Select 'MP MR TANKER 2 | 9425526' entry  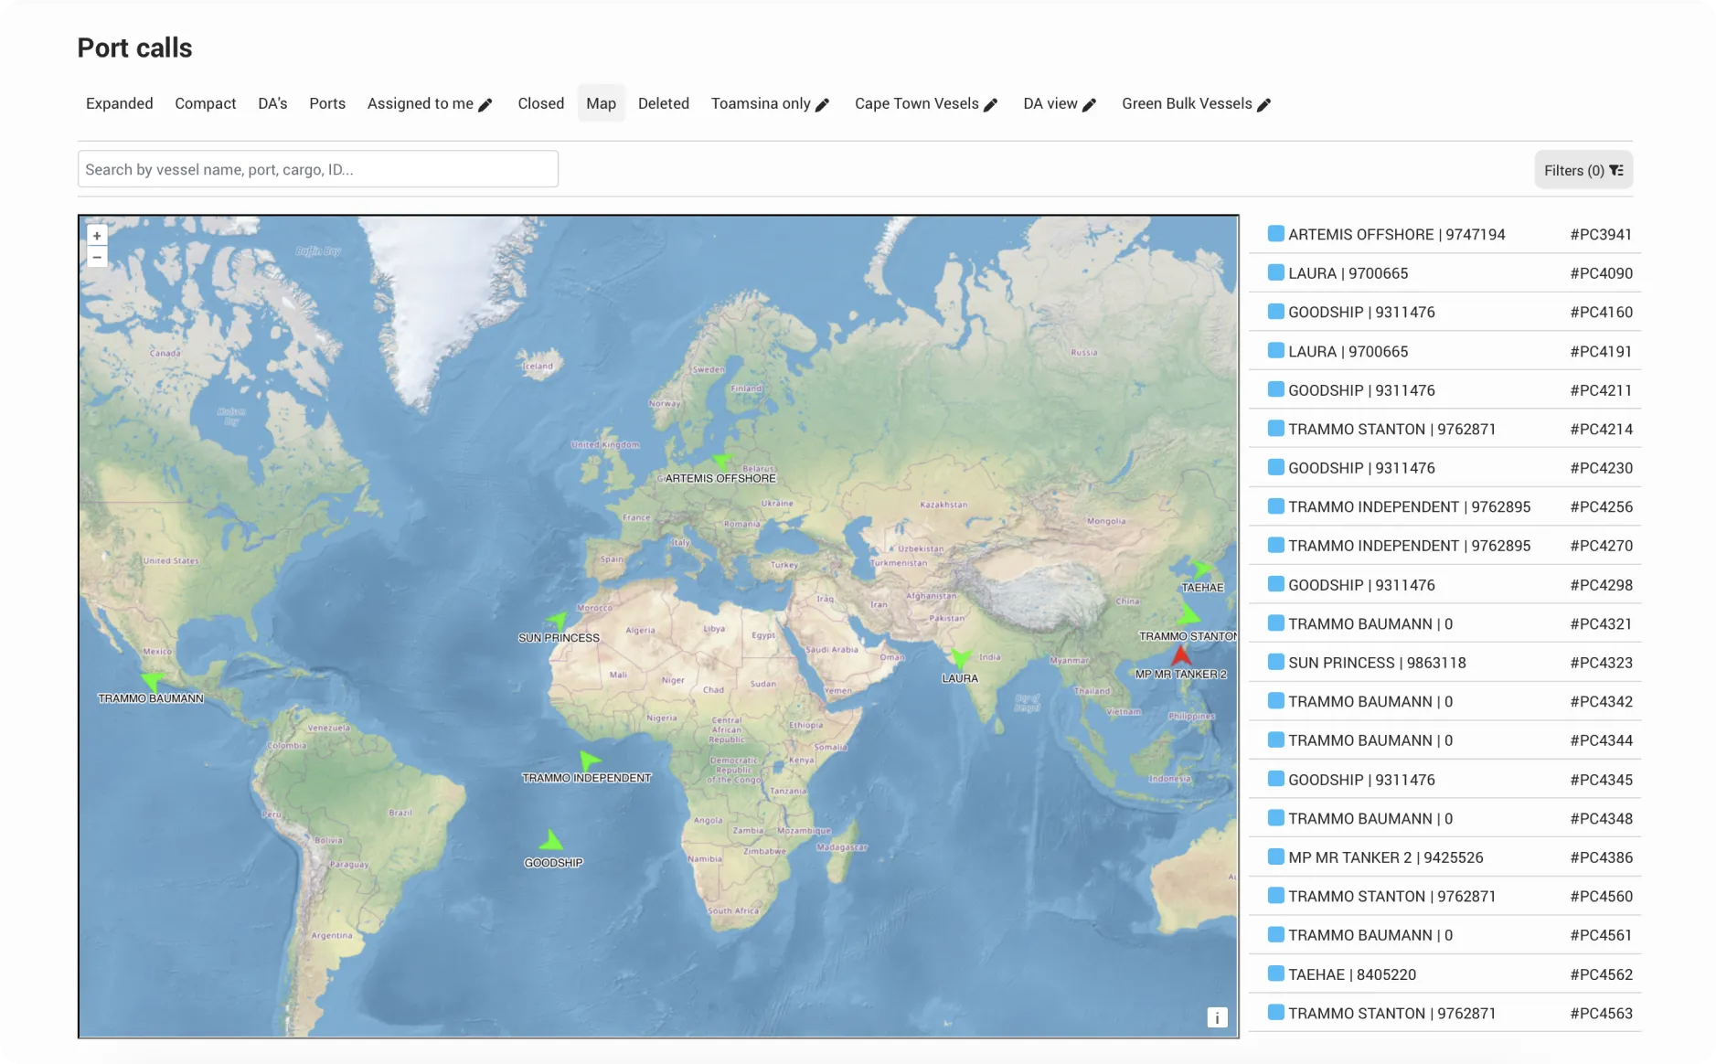point(1386,857)
